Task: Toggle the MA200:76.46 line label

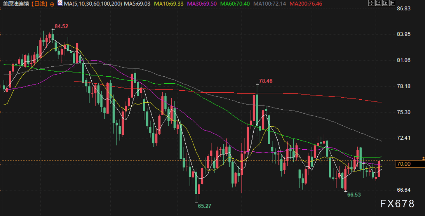Action: [306, 3]
